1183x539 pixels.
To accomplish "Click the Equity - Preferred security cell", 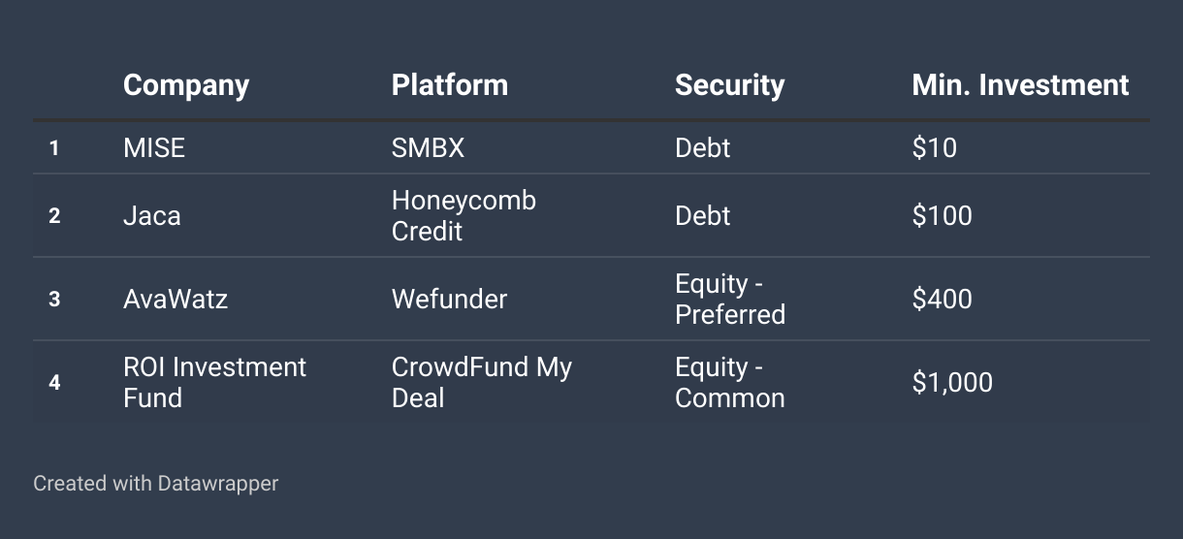I will tap(729, 299).
